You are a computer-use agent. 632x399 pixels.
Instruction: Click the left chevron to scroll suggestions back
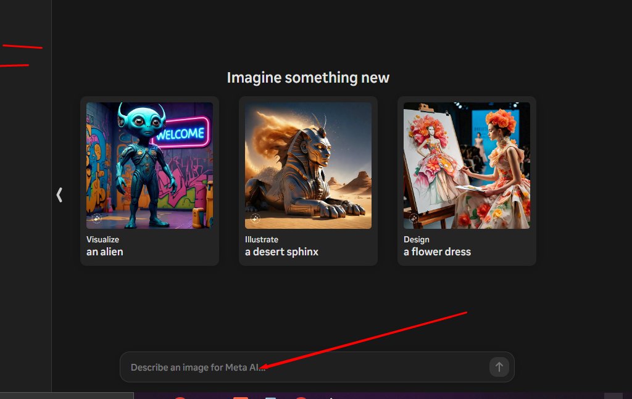click(x=59, y=195)
